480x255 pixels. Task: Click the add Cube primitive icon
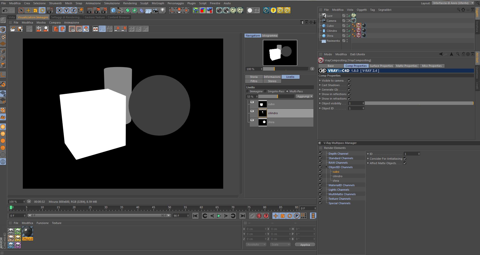(113, 11)
